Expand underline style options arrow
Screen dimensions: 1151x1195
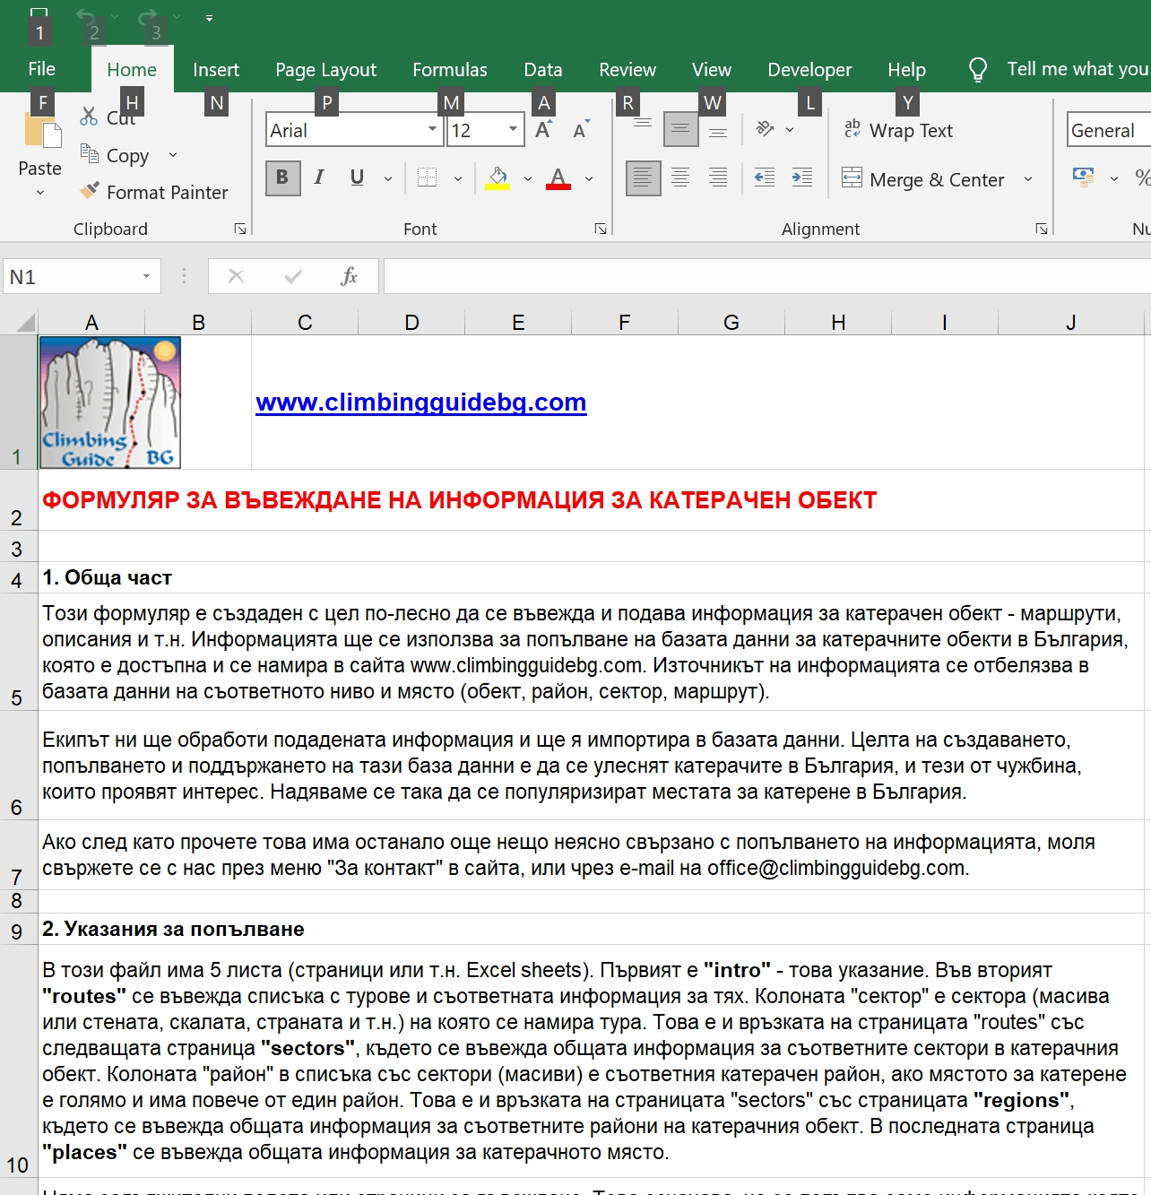coord(388,178)
